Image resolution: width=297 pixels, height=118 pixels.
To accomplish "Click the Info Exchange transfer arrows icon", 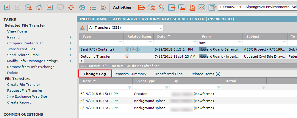I will [x=161, y=7].
